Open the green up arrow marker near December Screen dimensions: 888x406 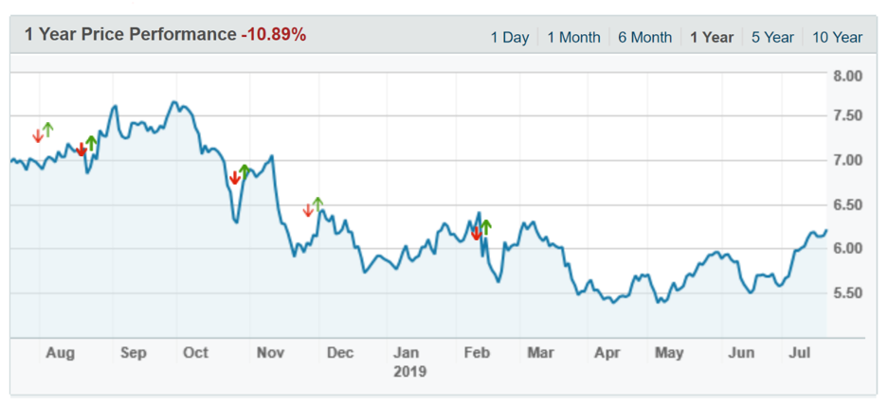(x=317, y=204)
